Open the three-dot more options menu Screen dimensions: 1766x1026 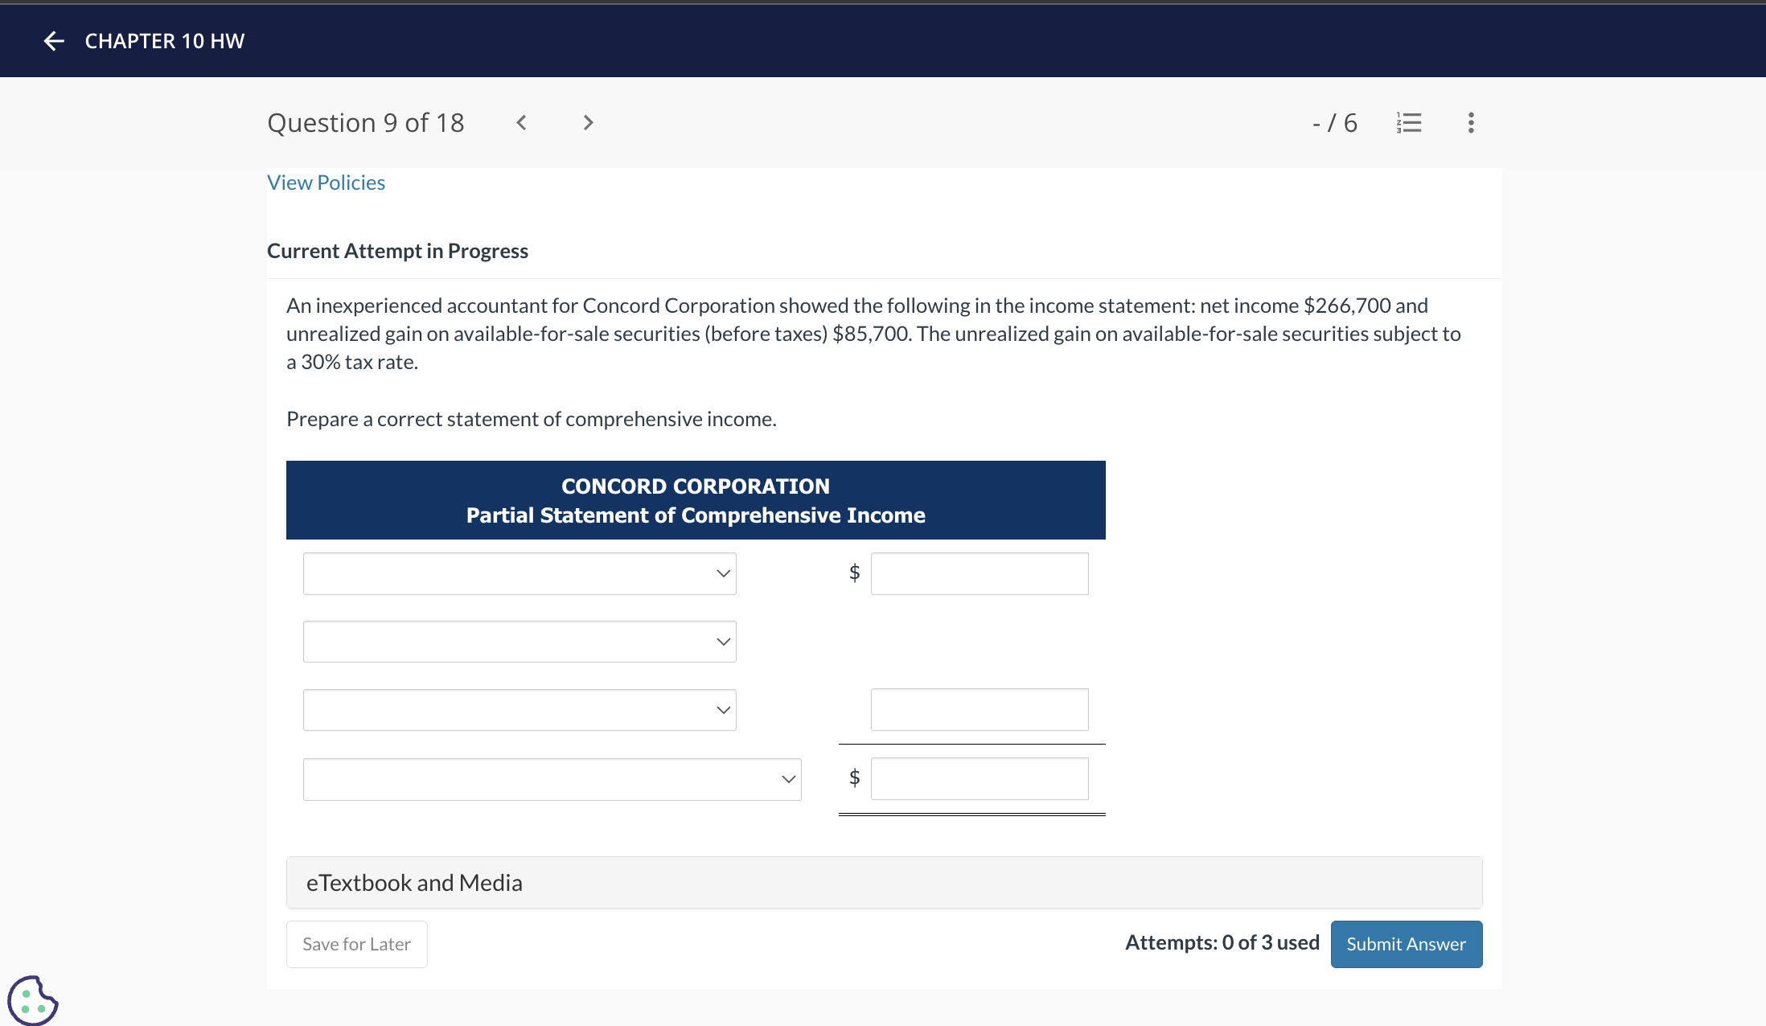[1471, 122]
